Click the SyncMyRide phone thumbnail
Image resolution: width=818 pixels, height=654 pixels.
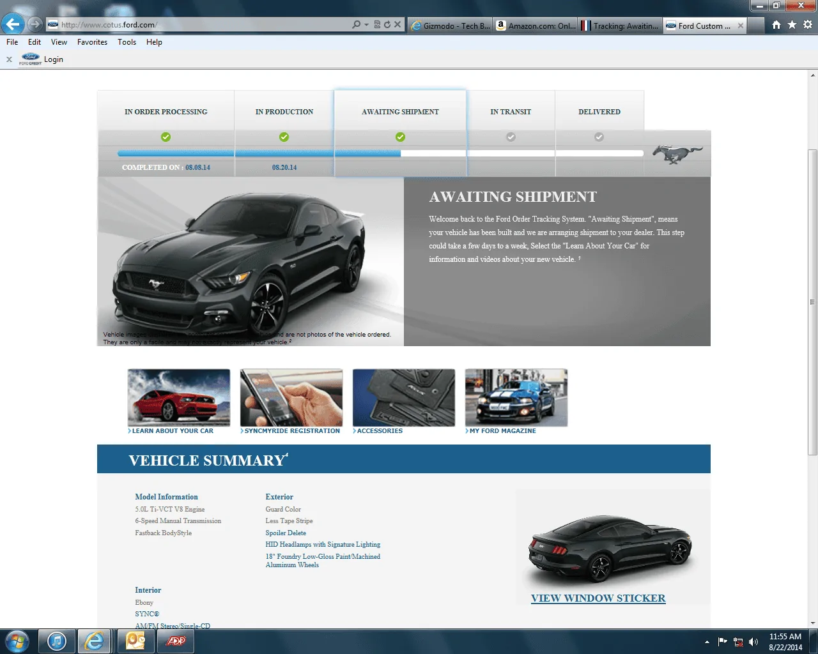coord(291,397)
